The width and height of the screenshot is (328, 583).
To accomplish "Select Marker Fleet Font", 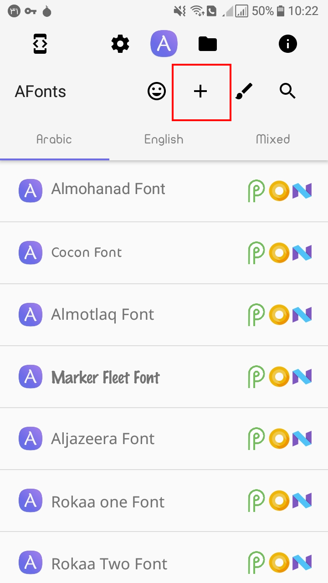I will tap(105, 377).
